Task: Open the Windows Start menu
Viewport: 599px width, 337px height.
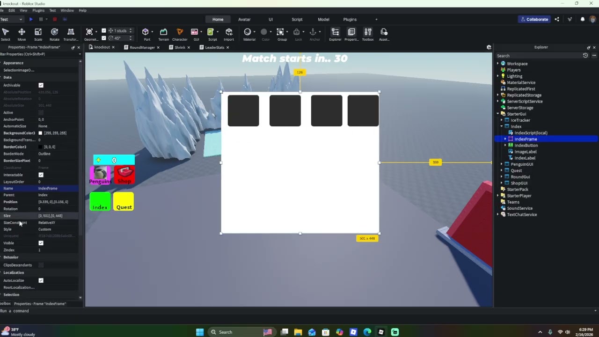Action: (x=200, y=332)
